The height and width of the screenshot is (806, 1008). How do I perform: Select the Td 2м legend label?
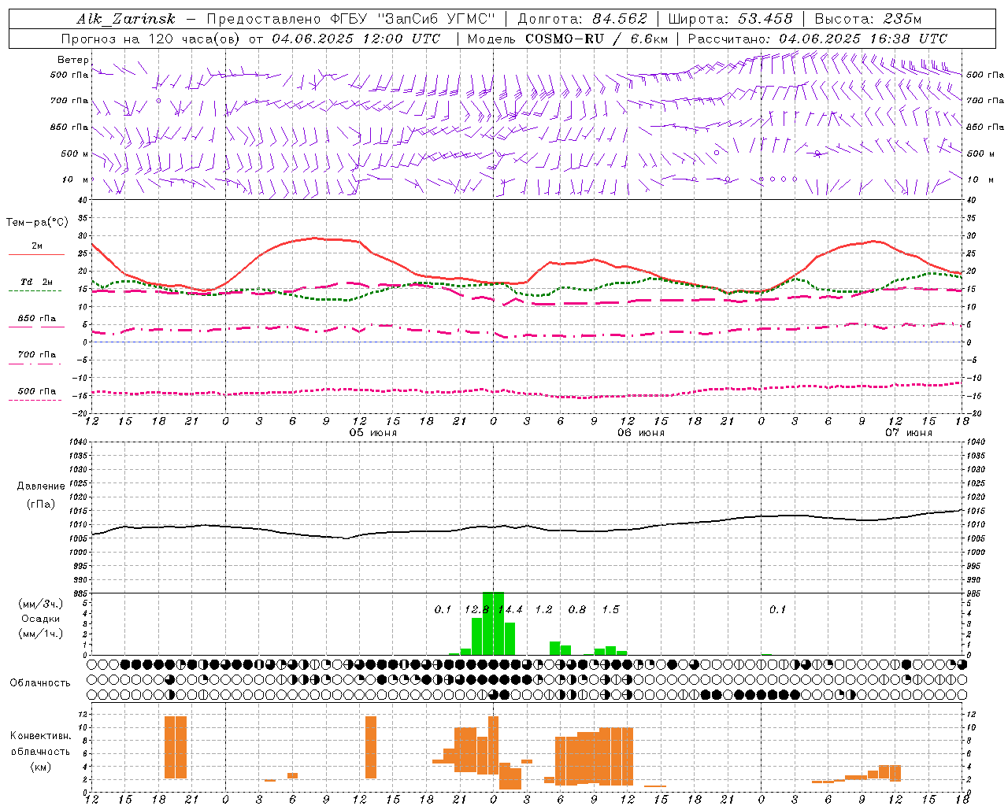(x=37, y=282)
